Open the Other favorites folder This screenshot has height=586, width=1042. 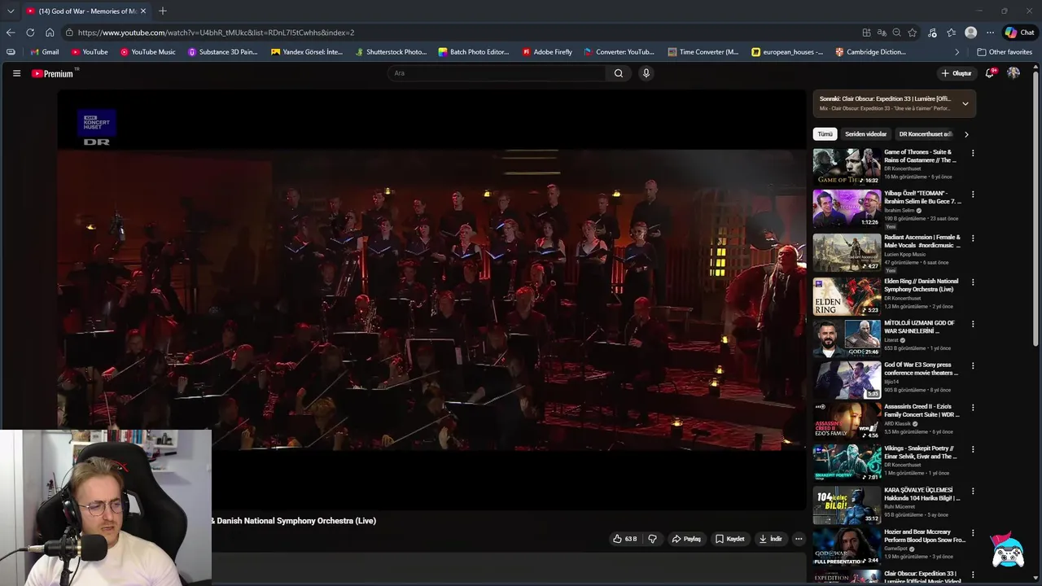[1005, 52]
